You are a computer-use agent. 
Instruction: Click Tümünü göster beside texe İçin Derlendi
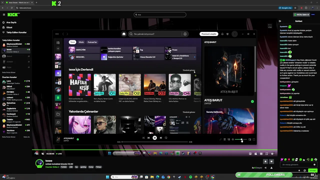click(189, 70)
